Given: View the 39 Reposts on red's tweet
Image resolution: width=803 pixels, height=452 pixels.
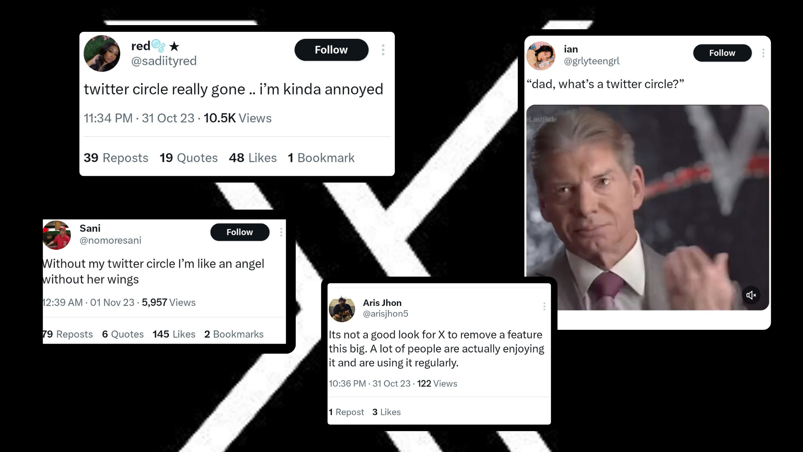Looking at the screenshot, I should (116, 158).
